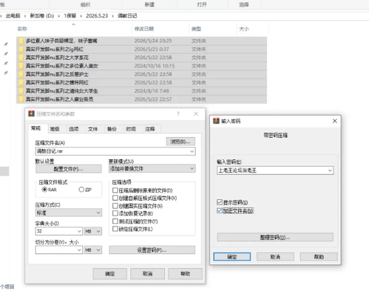Tick the 锁定压缩文件 checkbox
The height and width of the screenshot is (291, 369).
pyautogui.click(x=115, y=229)
